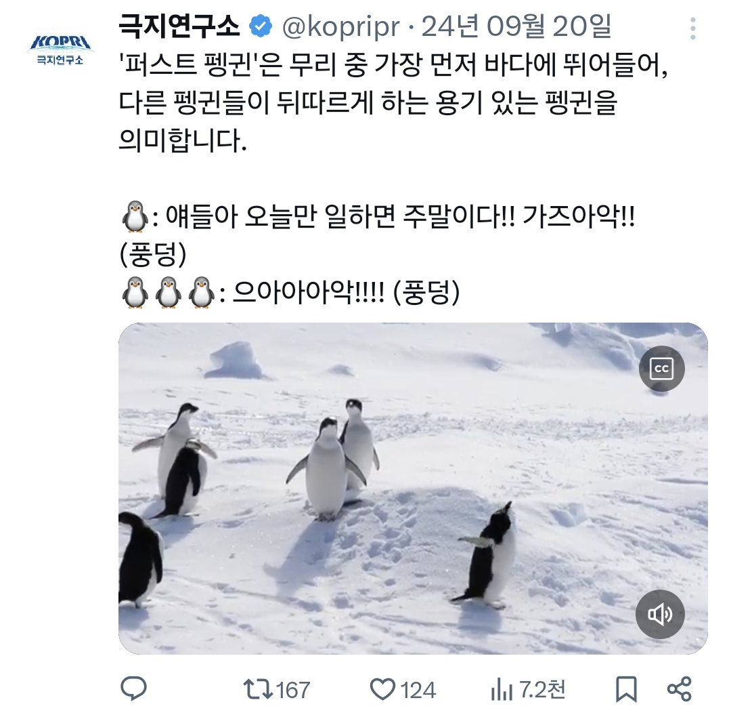The image size is (731, 715).
Task: Bookmark the post with the bookmark icon
Action: click(626, 689)
